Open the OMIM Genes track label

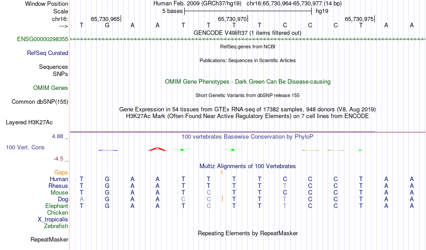click(x=51, y=88)
